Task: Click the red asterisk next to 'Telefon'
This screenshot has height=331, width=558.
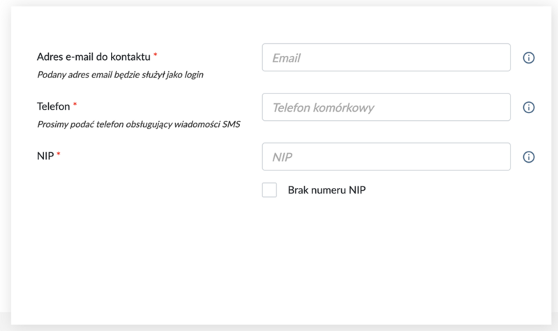Action: pyautogui.click(x=75, y=105)
